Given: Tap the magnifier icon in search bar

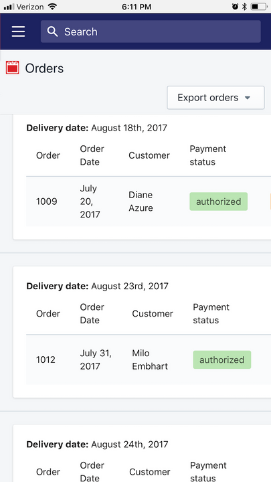Looking at the screenshot, I should pyautogui.click(x=53, y=31).
